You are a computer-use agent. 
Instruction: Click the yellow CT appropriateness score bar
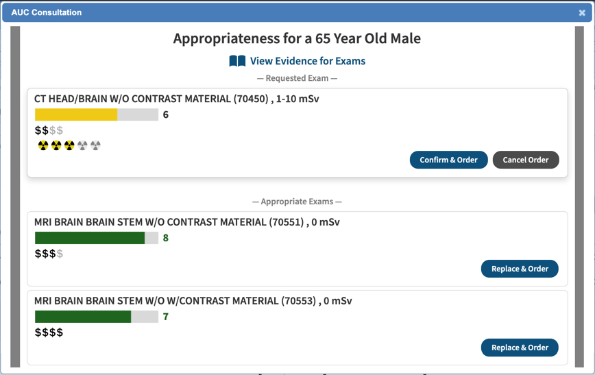[x=76, y=114]
